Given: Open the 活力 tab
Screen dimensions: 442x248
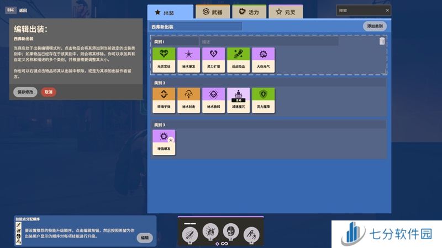Looking at the screenshot, I should pyautogui.click(x=249, y=12).
